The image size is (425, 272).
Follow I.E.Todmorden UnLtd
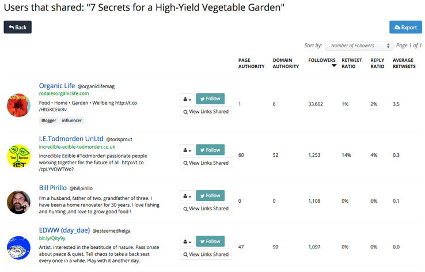pyautogui.click(x=210, y=150)
